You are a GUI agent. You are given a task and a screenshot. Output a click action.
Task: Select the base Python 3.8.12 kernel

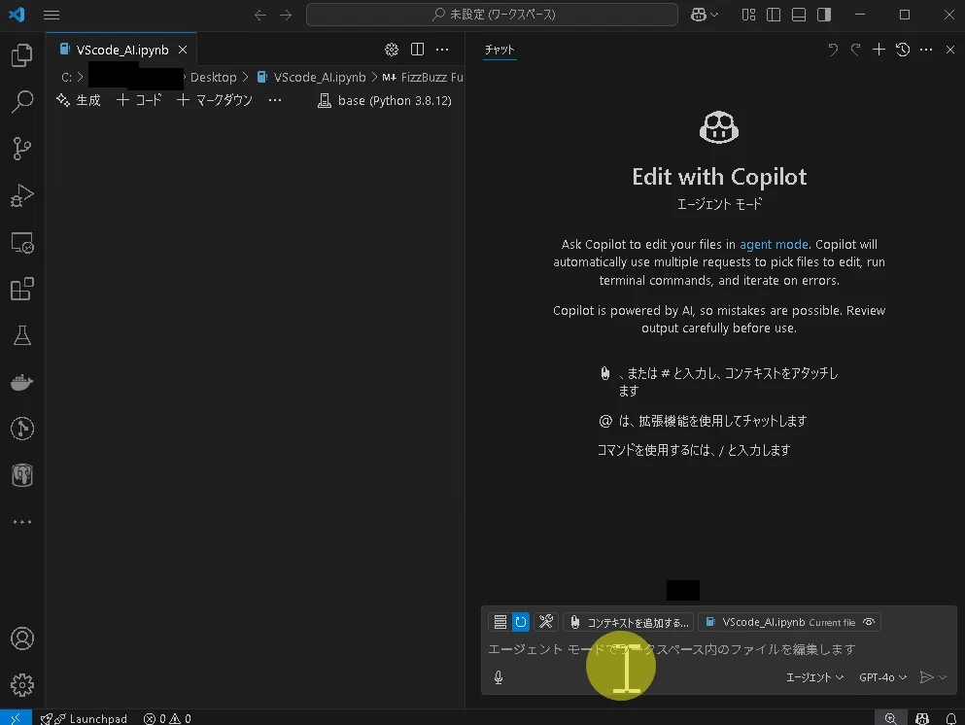click(385, 100)
